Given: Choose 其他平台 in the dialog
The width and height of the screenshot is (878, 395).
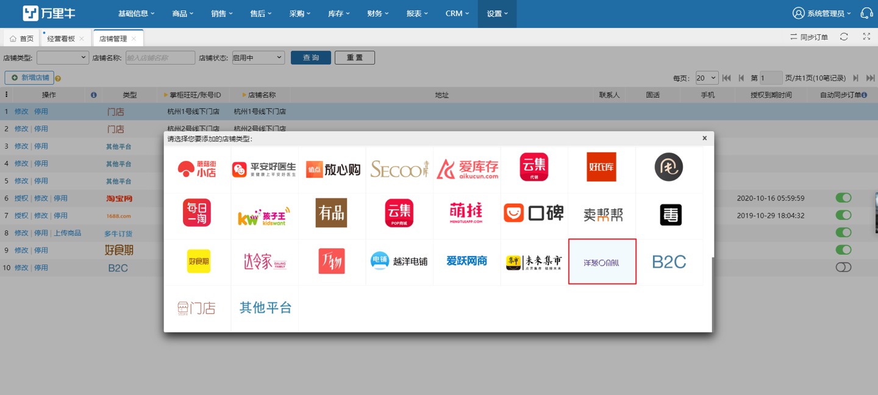Looking at the screenshot, I should point(265,308).
